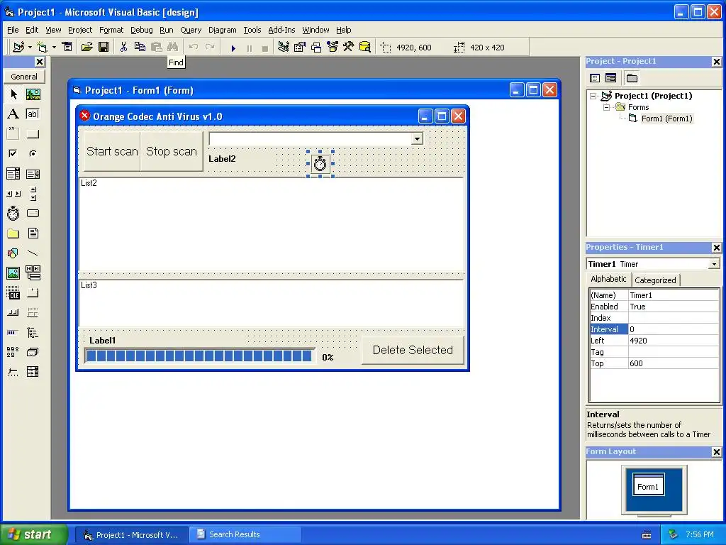
Task: Click the Open Project toolbar icon
Action: tap(86, 47)
